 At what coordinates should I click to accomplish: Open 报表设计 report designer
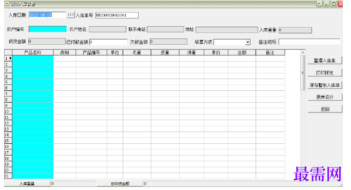click(x=325, y=97)
